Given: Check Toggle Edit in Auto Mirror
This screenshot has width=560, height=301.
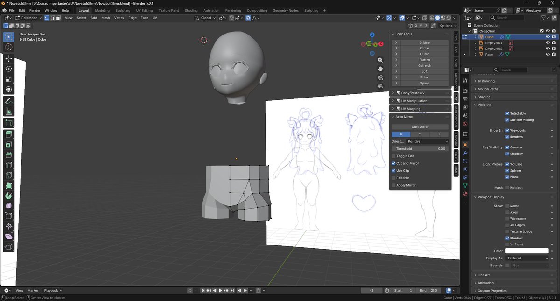Looking at the screenshot, I should click(x=393, y=156).
